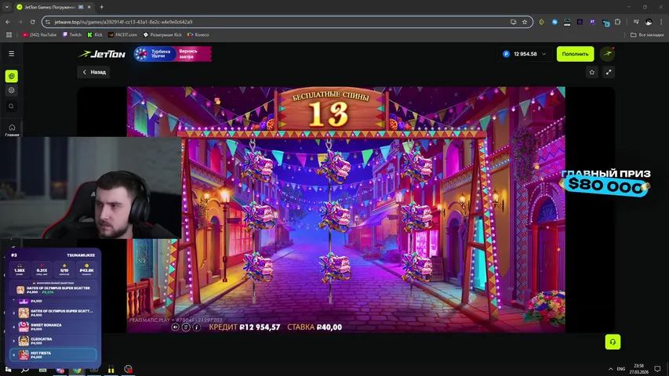Toggle fullscreen mode for the game

click(609, 72)
